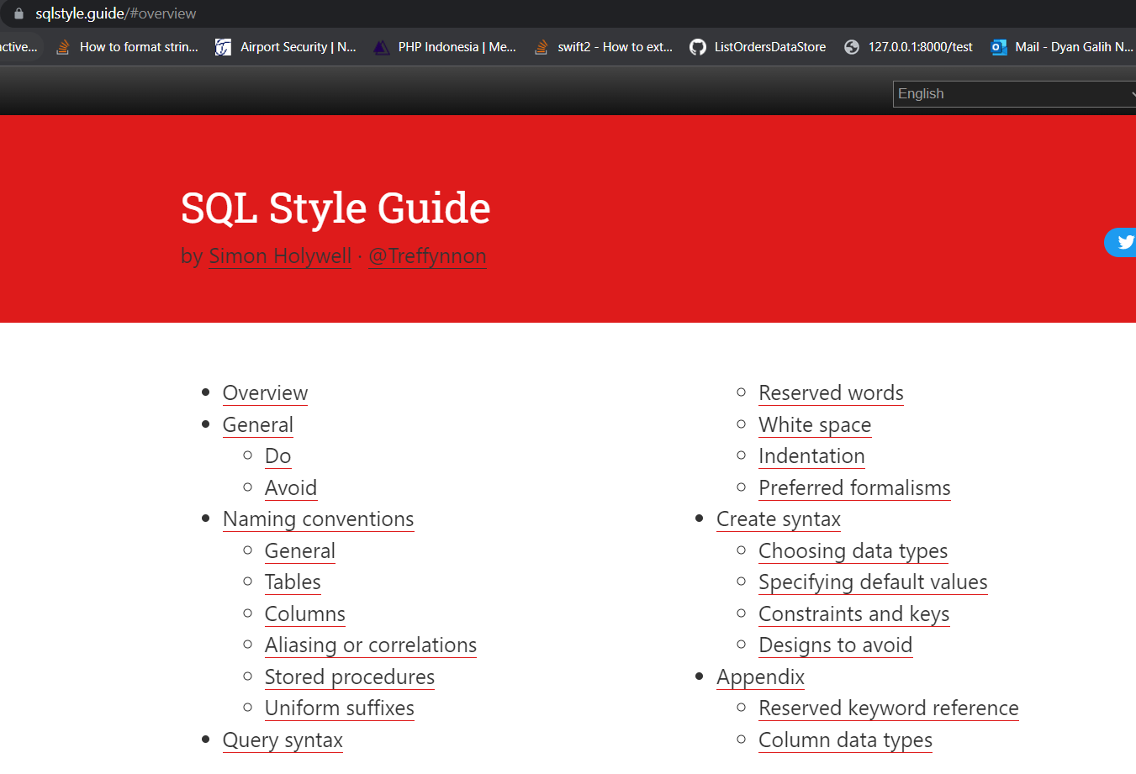Open the @Treffynnon Twitter link
The image size is (1136, 774).
click(x=427, y=256)
